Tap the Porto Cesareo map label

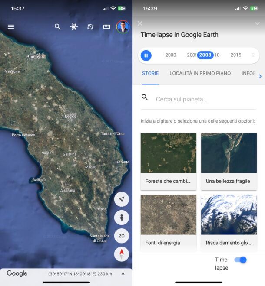23,135
